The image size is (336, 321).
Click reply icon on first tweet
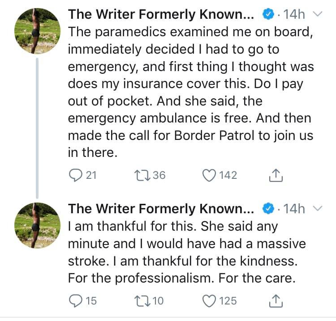(x=75, y=176)
